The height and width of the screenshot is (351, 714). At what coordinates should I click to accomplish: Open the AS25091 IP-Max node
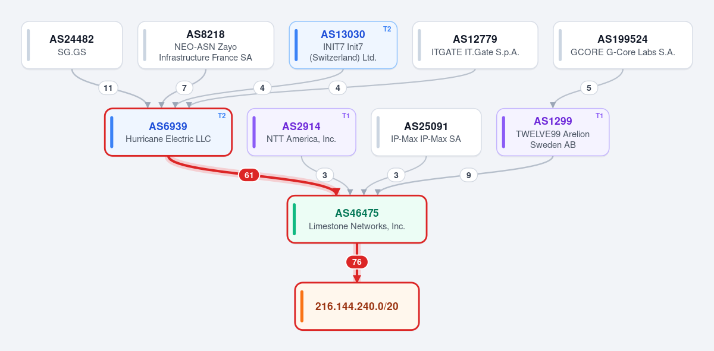[426, 132]
